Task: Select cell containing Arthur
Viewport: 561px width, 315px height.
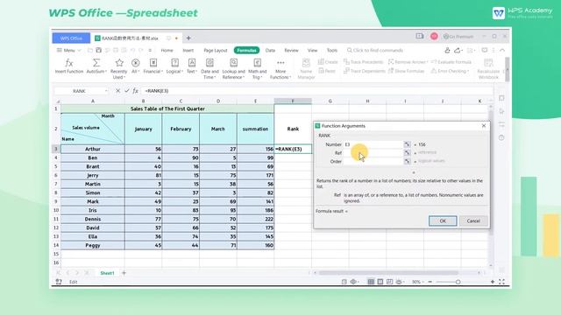Action: (93, 149)
